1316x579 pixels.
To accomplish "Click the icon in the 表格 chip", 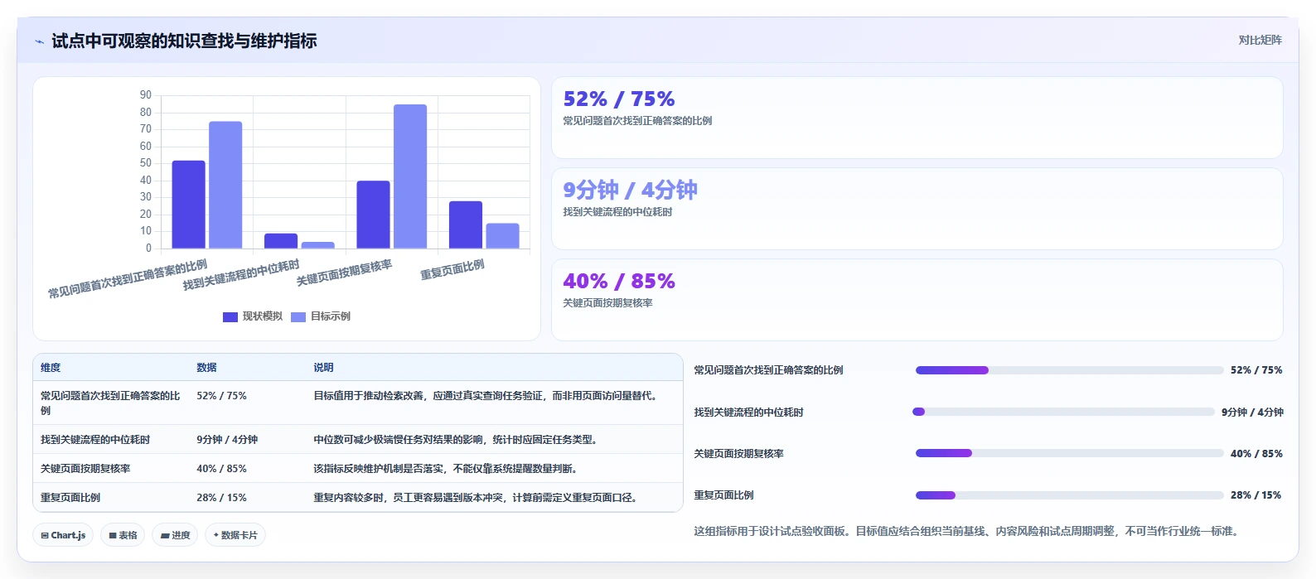I will click(x=113, y=536).
